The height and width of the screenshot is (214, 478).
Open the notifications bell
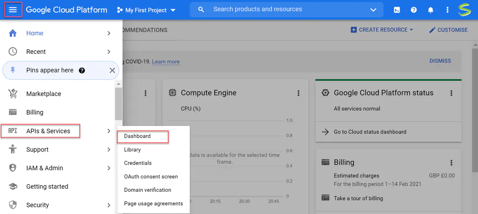430,10
